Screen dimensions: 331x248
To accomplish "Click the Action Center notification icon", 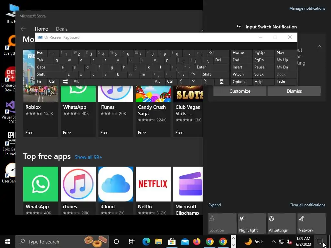I will point(320,242).
